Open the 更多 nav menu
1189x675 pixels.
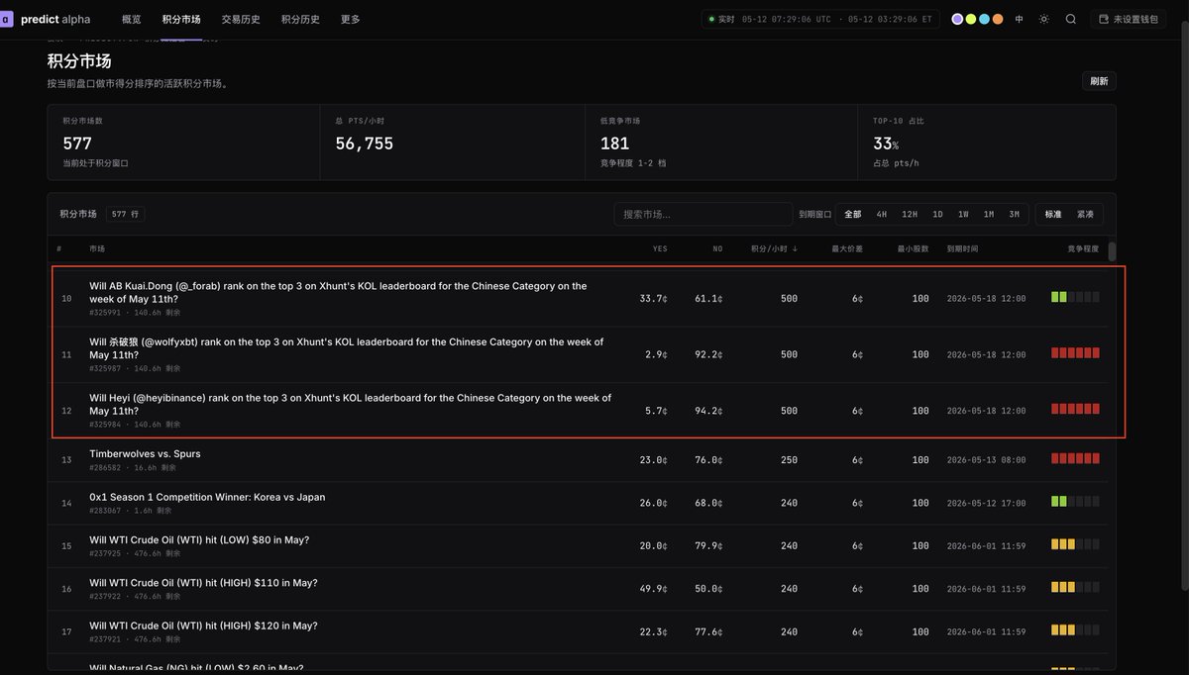pyautogui.click(x=351, y=19)
